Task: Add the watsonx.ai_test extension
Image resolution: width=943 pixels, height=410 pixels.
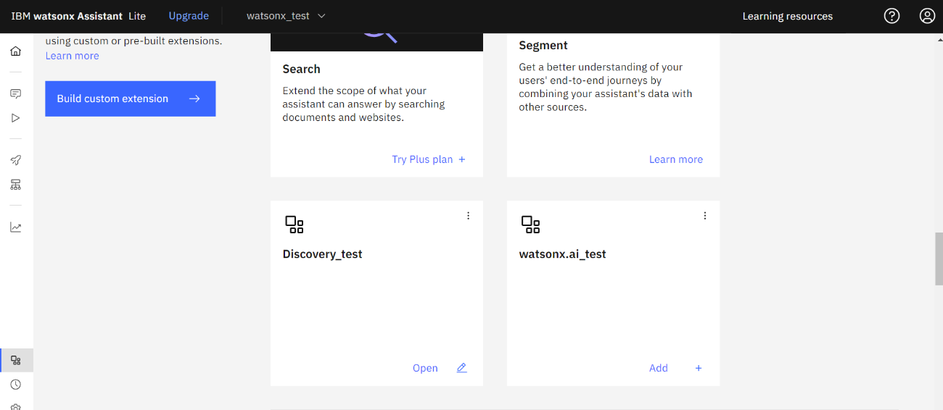Action: pyautogui.click(x=675, y=368)
